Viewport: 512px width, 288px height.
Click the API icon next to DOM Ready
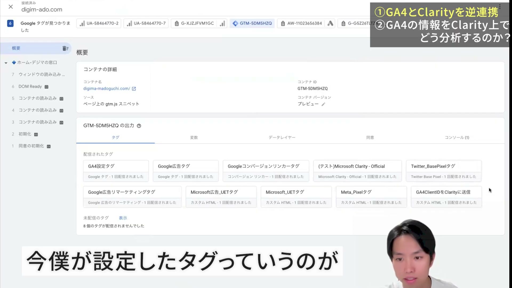[46, 87]
